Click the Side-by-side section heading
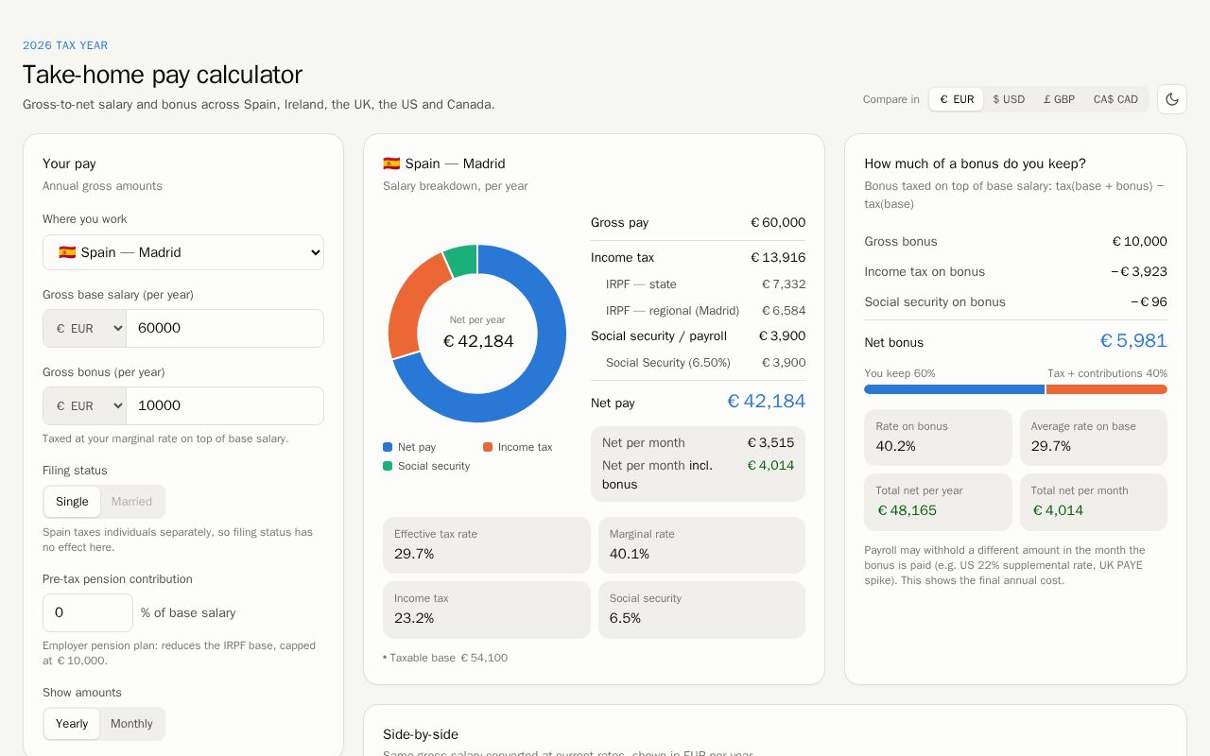The height and width of the screenshot is (756, 1210). coord(421,734)
